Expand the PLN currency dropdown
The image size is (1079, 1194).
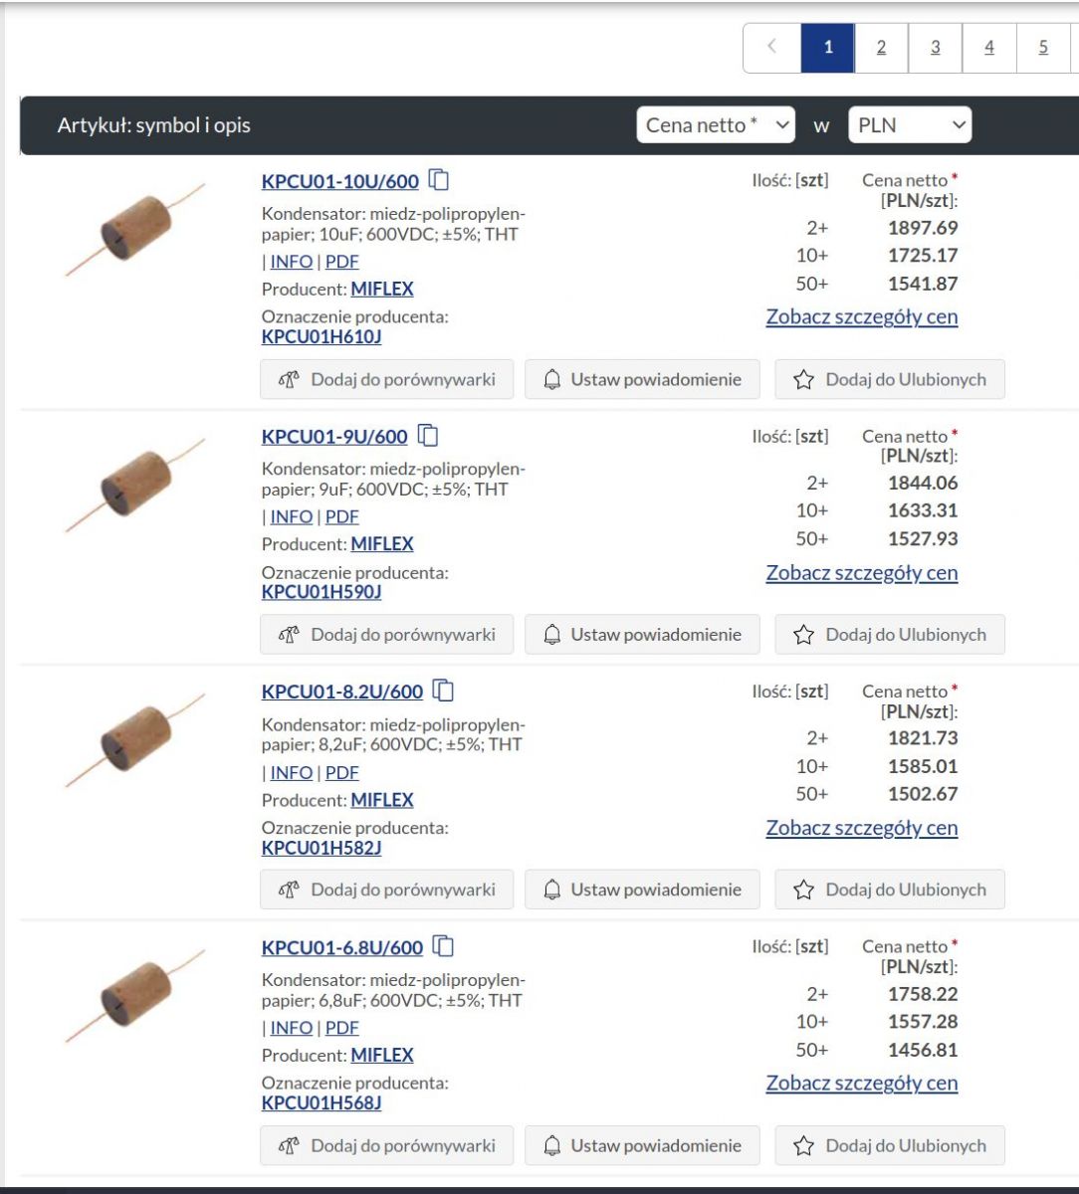tap(910, 125)
